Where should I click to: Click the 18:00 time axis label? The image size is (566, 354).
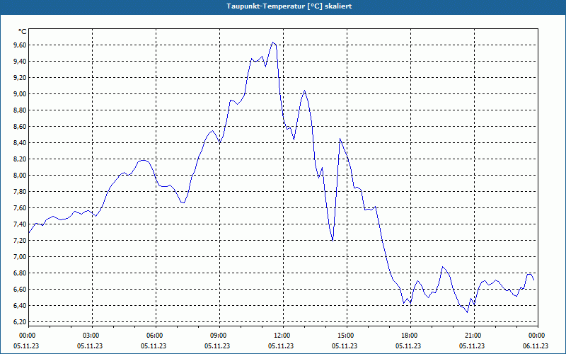tap(410, 336)
